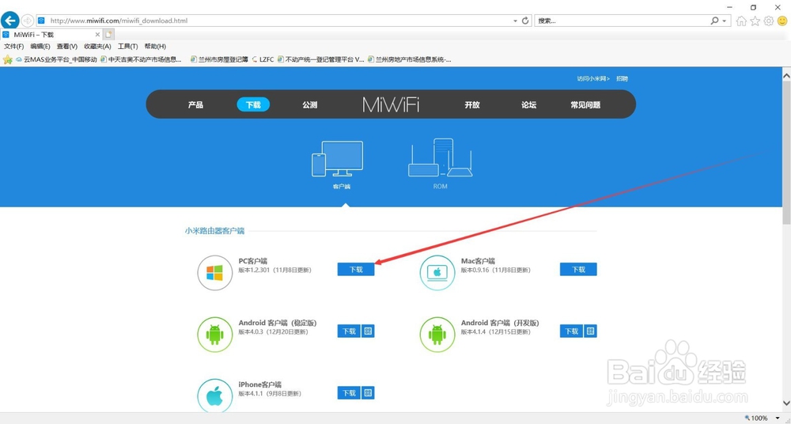
Task: Click the 搜索 search input box
Action: click(x=622, y=21)
